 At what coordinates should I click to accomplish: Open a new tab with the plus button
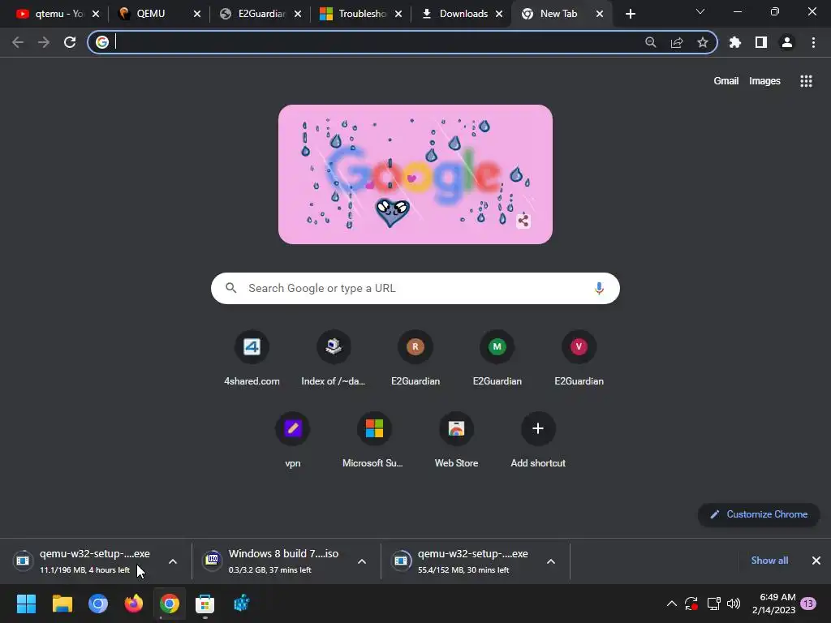(x=630, y=14)
